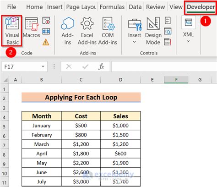This screenshot has width=217, height=187.
Task: Select the March month cell
Action: 42,144
